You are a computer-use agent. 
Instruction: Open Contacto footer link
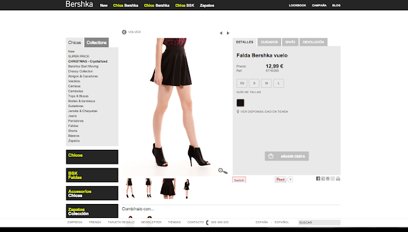tap(196, 222)
